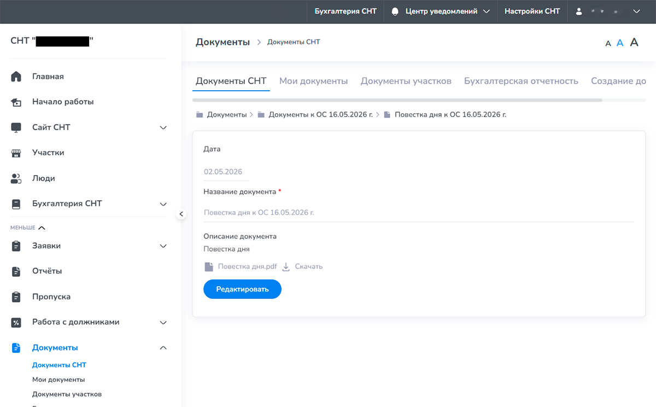656x407 pixels.
Task: Collapse sidebar items via МЕНЬШЕ toggle
Action: (x=28, y=228)
